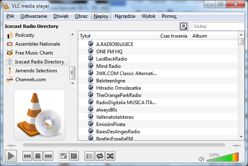Image resolution: width=248 pixels, height=166 pixels.
Task: Click the Play button
Action: point(11,156)
